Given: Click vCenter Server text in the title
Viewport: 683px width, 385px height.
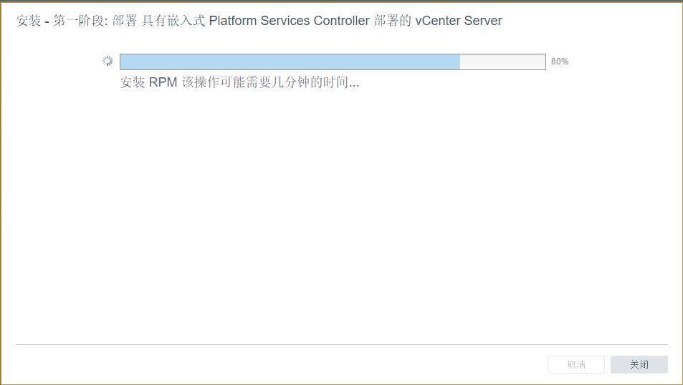Looking at the screenshot, I should [459, 21].
